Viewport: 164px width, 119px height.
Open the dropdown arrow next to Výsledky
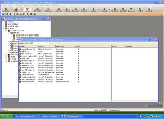[11, 10]
